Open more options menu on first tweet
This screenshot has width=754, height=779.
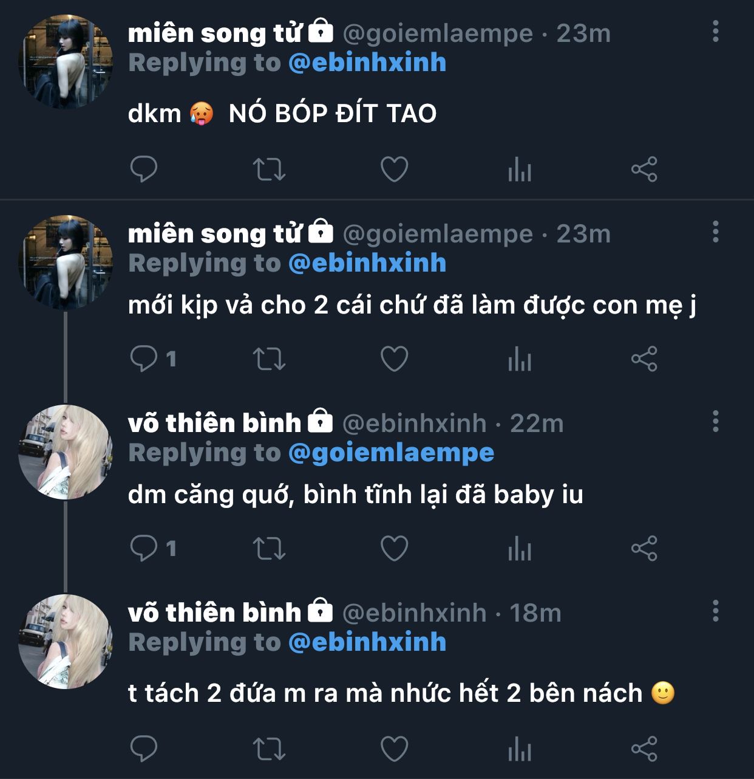click(716, 31)
